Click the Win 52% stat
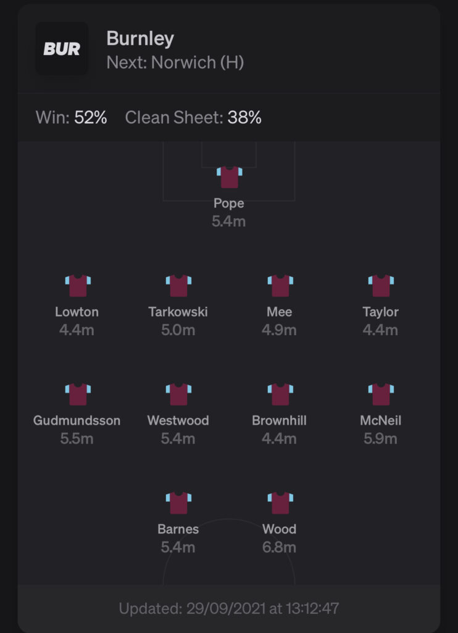The width and height of the screenshot is (458, 633). pyautogui.click(x=72, y=117)
